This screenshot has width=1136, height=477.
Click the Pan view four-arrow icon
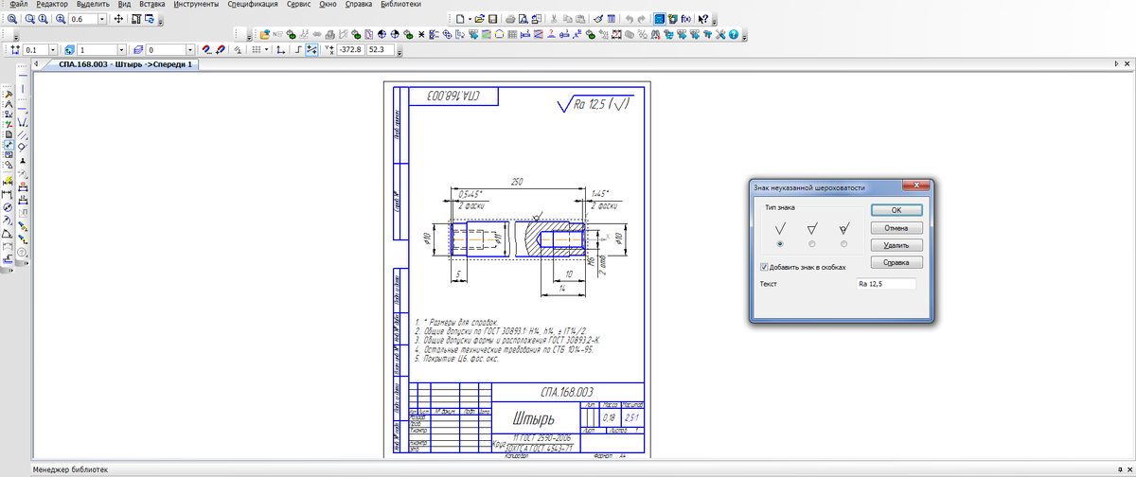[118, 19]
